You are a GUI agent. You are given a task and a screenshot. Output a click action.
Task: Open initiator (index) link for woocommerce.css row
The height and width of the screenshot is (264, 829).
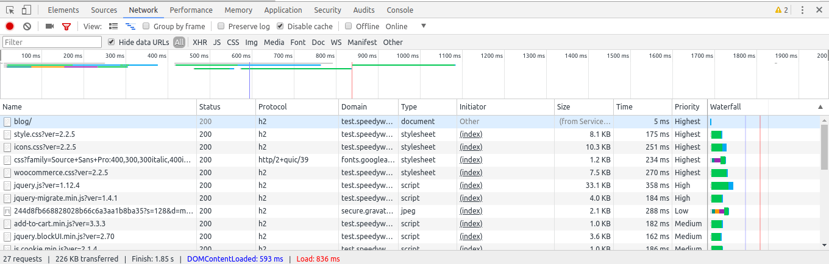coord(471,173)
